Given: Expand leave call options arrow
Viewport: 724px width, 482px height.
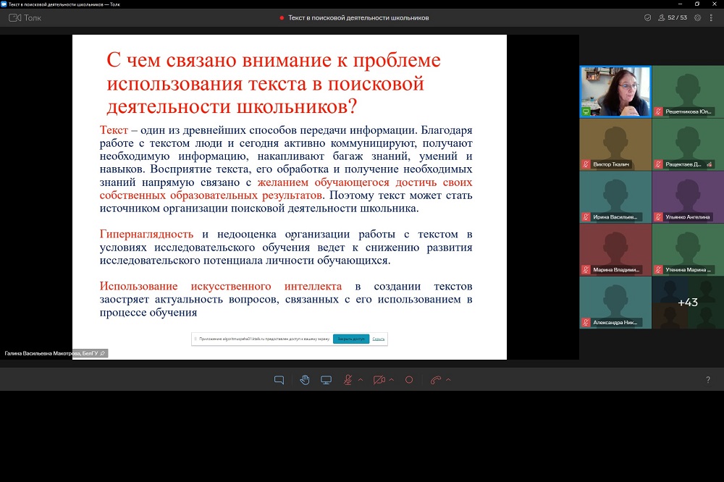Looking at the screenshot, I should (x=448, y=380).
